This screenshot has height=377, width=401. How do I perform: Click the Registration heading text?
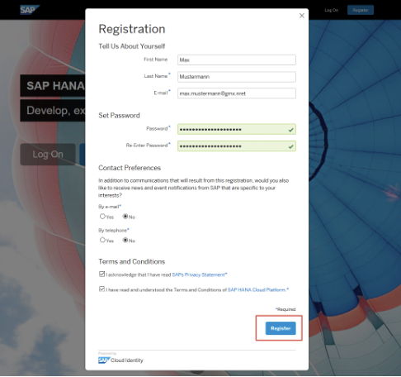(132, 29)
